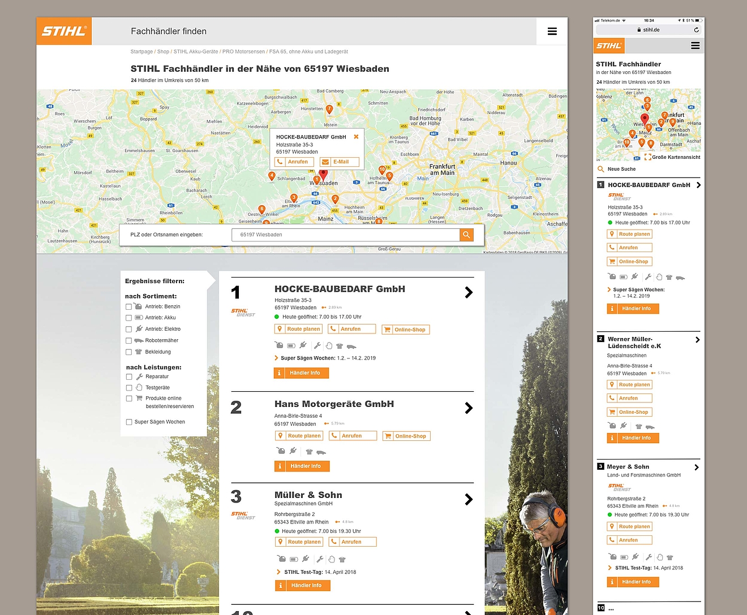Enable the Antrieb: Elektro filter
The width and height of the screenshot is (747, 615).
pos(128,329)
